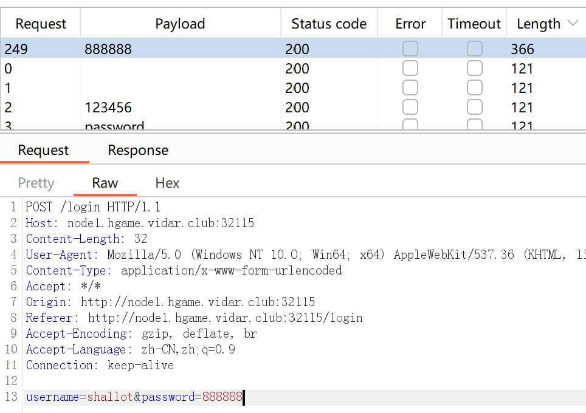586x413 pixels.
Task: Toggle Error checkbox for request 0
Action: (x=410, y=69)
